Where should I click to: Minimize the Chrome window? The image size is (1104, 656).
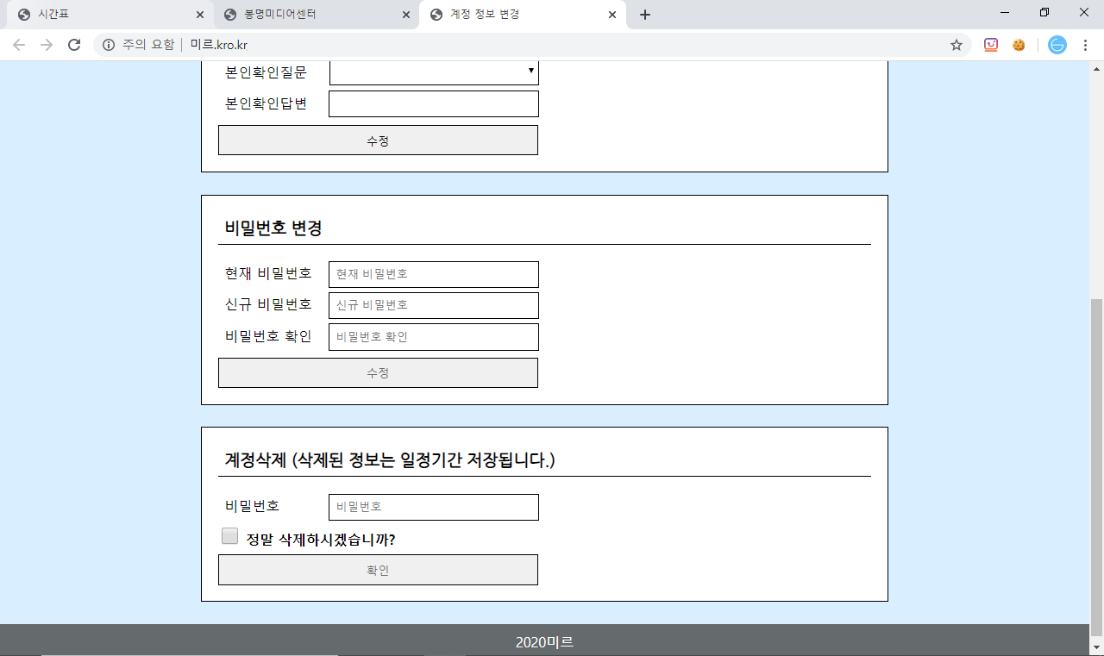1004,13
